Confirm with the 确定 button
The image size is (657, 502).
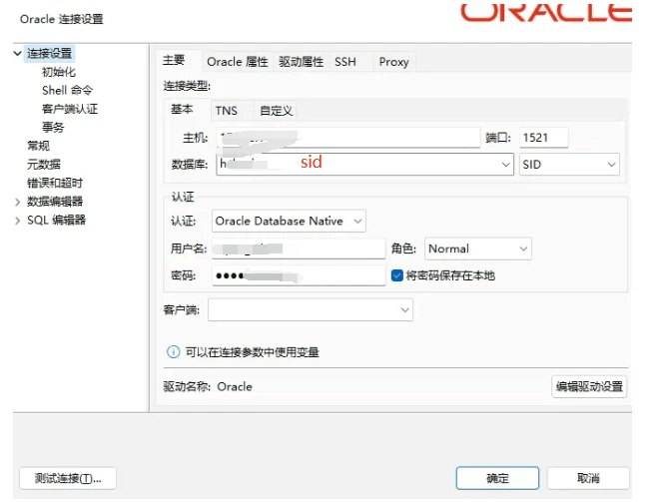pos(497,478)
